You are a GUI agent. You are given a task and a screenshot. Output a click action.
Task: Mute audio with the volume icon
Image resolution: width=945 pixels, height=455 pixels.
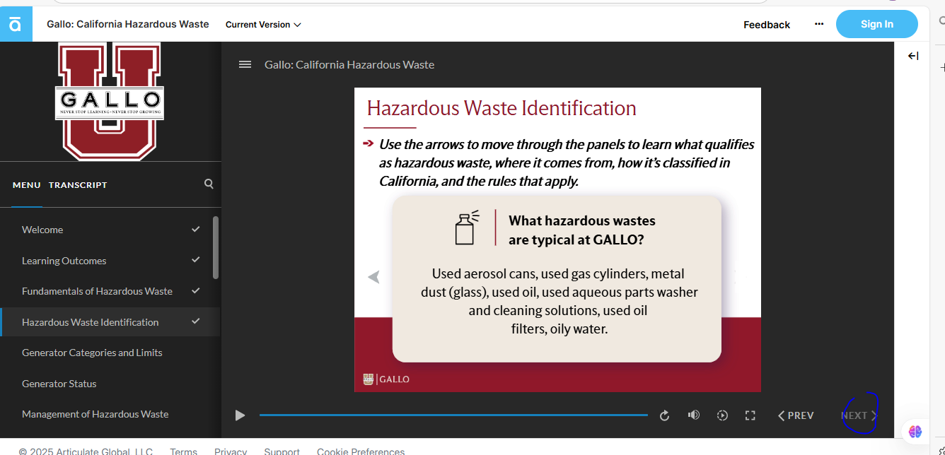click(x=694, y=415)
